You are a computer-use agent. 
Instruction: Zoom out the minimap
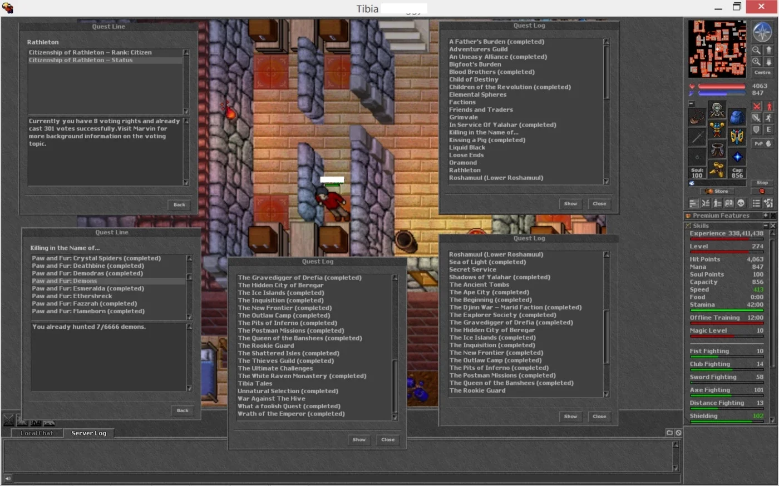[756, 50]
